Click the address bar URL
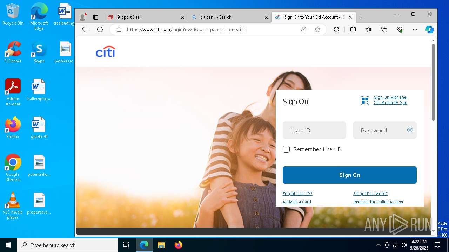The height and width of the screenshot is (252, 449). coord(187,29)
